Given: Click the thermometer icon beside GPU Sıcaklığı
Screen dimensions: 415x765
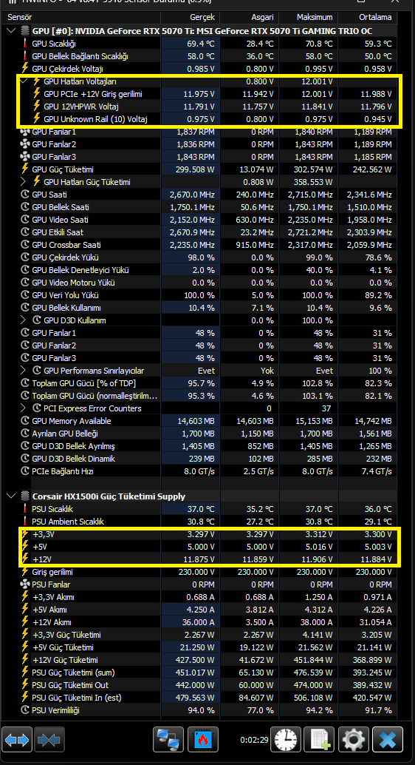Looking at the screenshot, I should [x=25, y=44].
